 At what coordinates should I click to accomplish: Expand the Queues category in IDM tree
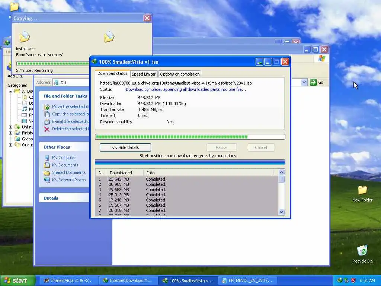coord(10,145)
